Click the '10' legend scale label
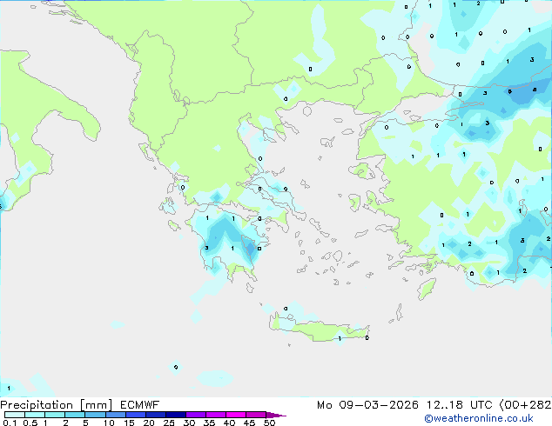The width and height of the screenshot is (552, 426). point(109,423)
